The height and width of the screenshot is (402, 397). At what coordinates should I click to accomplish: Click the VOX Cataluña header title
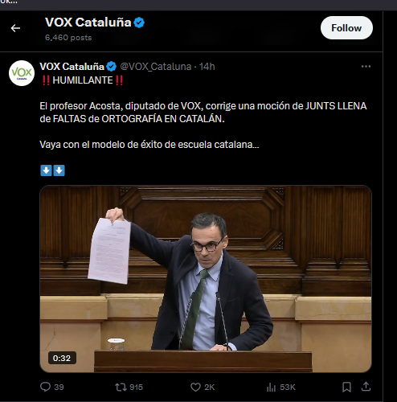click(88, 23)
